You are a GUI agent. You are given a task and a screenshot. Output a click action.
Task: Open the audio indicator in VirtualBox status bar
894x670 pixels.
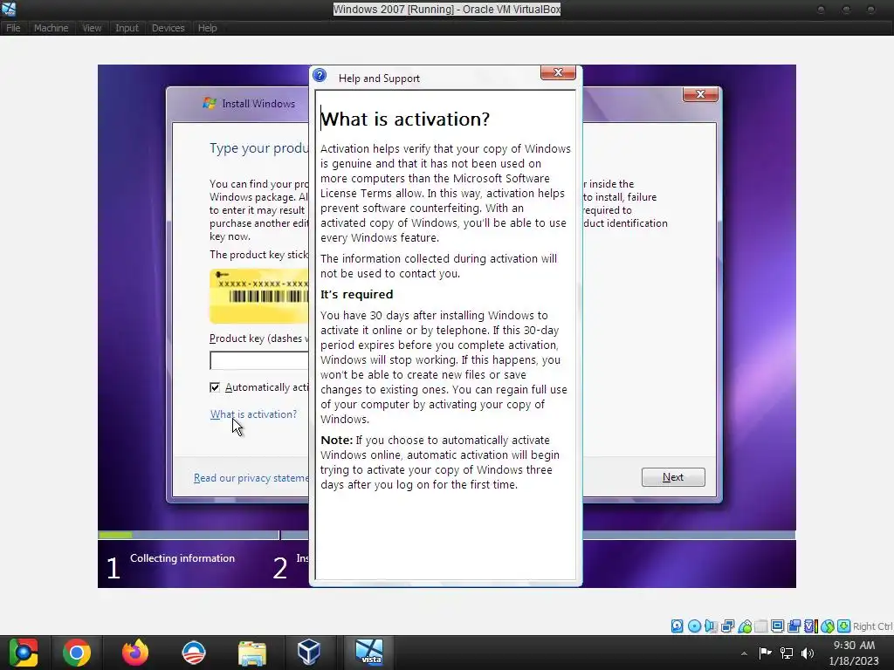[711, 626]
